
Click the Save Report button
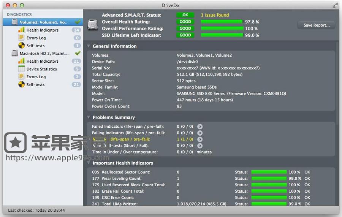point(317,25)
